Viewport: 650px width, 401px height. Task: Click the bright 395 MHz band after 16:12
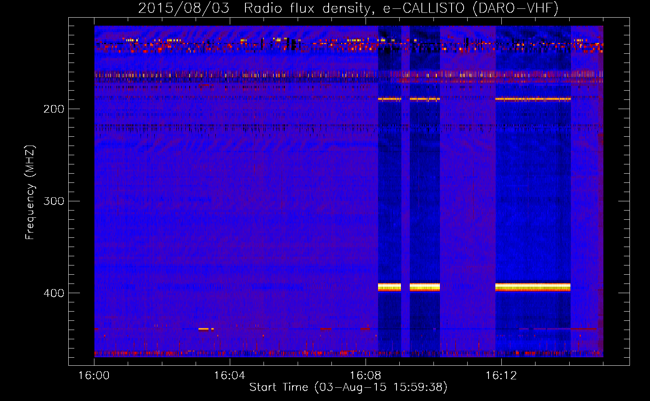[x=533, y=287]
